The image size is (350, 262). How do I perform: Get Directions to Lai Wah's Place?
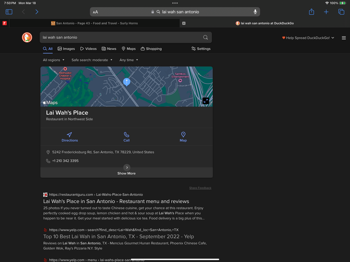coord(70,137)
